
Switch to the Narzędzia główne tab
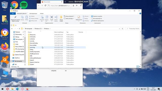point(22,13)
